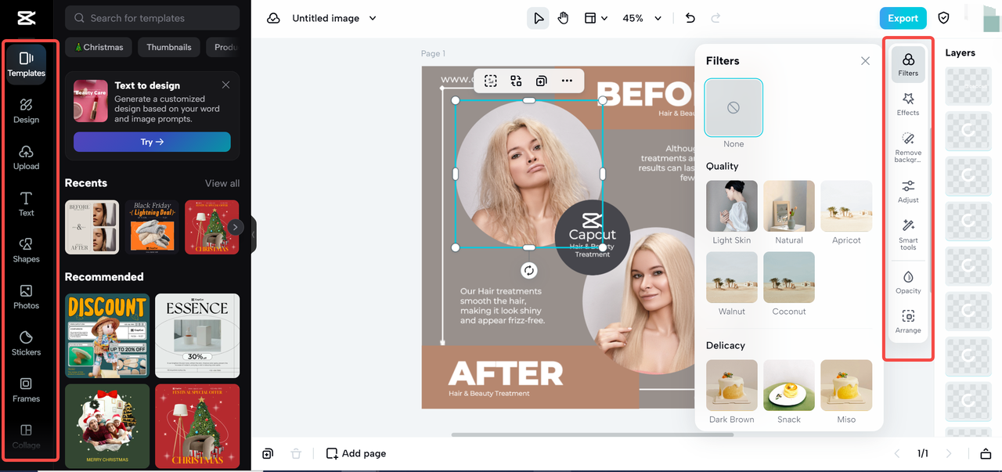Apply the Miso filter
Image resolution: width=1002 pixels, height=472 pixels.
[846, 385]
